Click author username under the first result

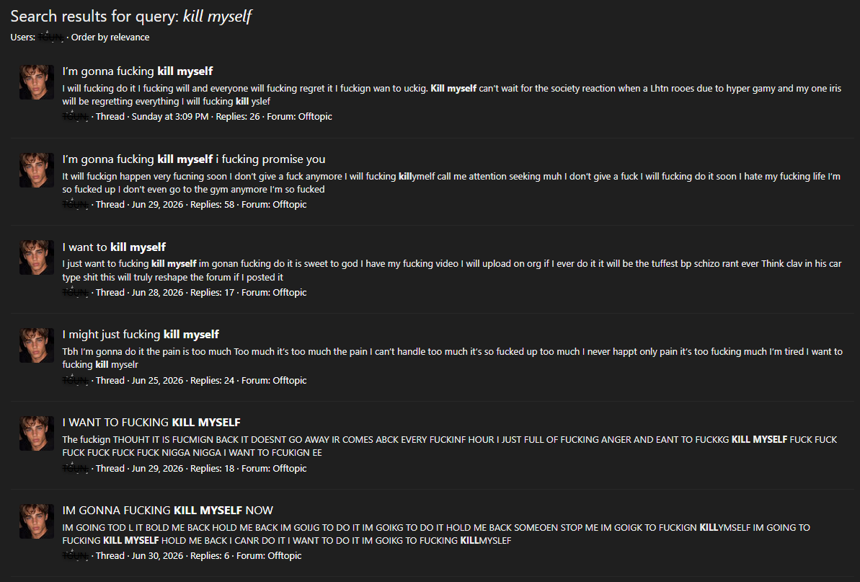pos(75,116)
